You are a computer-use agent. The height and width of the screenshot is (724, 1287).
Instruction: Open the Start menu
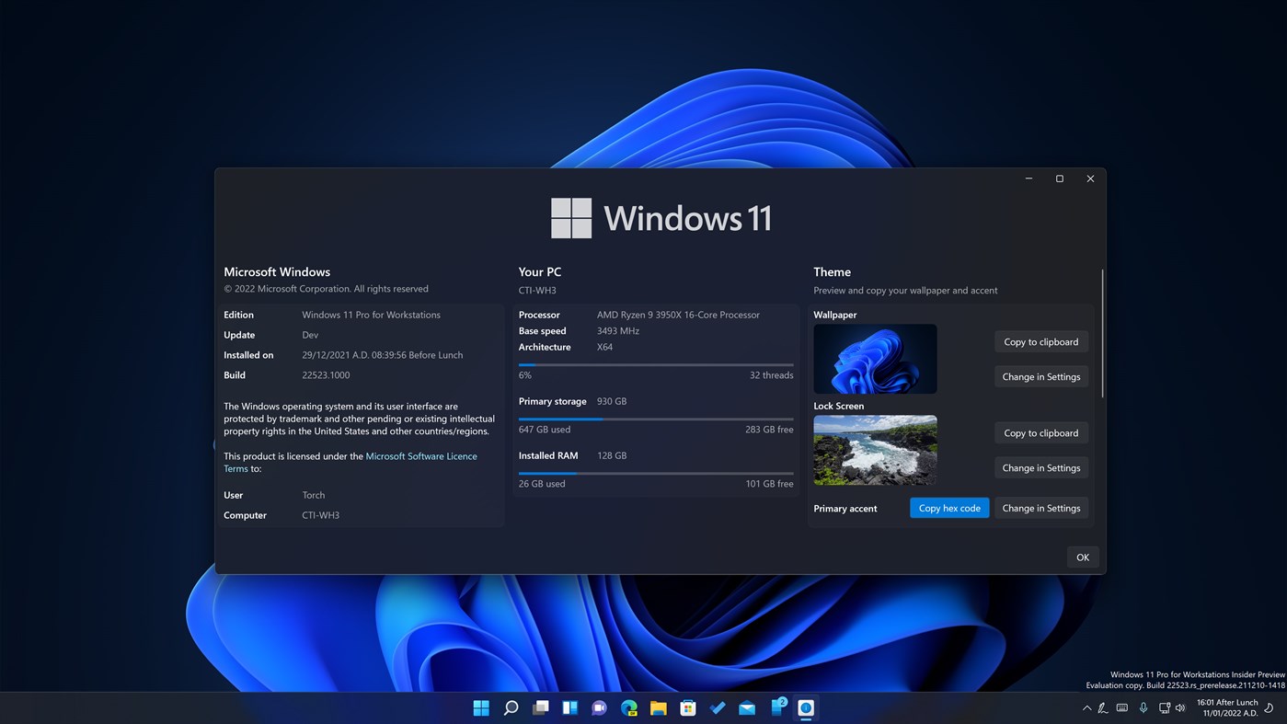481,707
